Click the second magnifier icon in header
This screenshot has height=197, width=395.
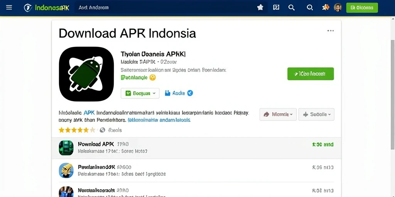click(310, 8)
